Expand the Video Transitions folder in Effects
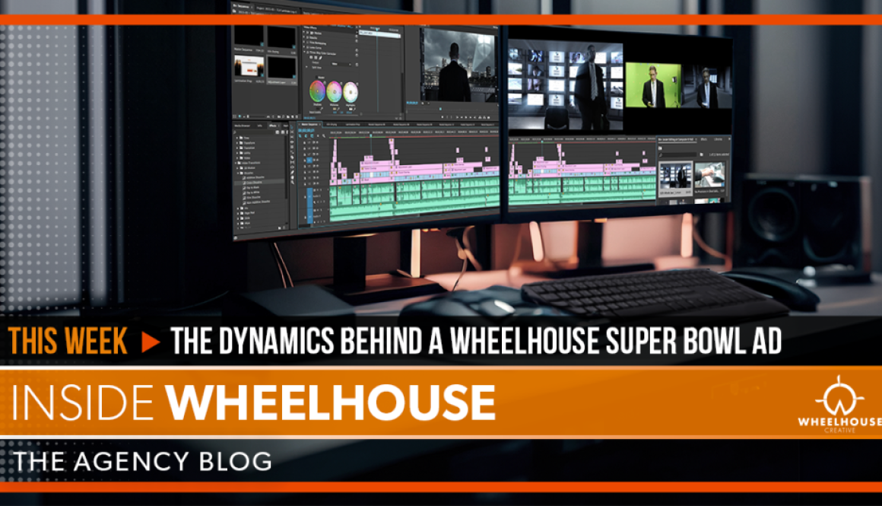Viewport: 882px width, 506px height. pos(237,163)
